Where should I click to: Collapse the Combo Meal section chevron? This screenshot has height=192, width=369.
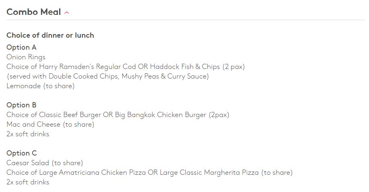point(67,12)
